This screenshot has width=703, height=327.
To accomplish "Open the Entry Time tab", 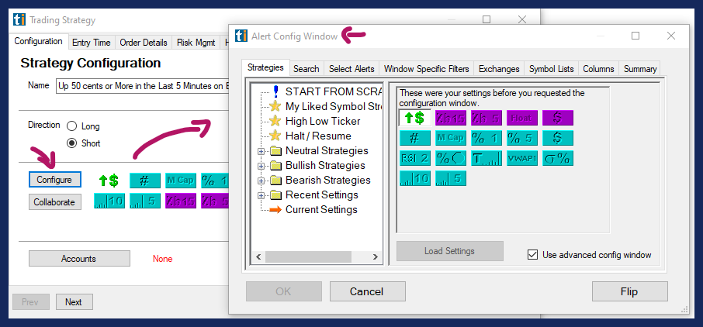I will coord(91,43).
